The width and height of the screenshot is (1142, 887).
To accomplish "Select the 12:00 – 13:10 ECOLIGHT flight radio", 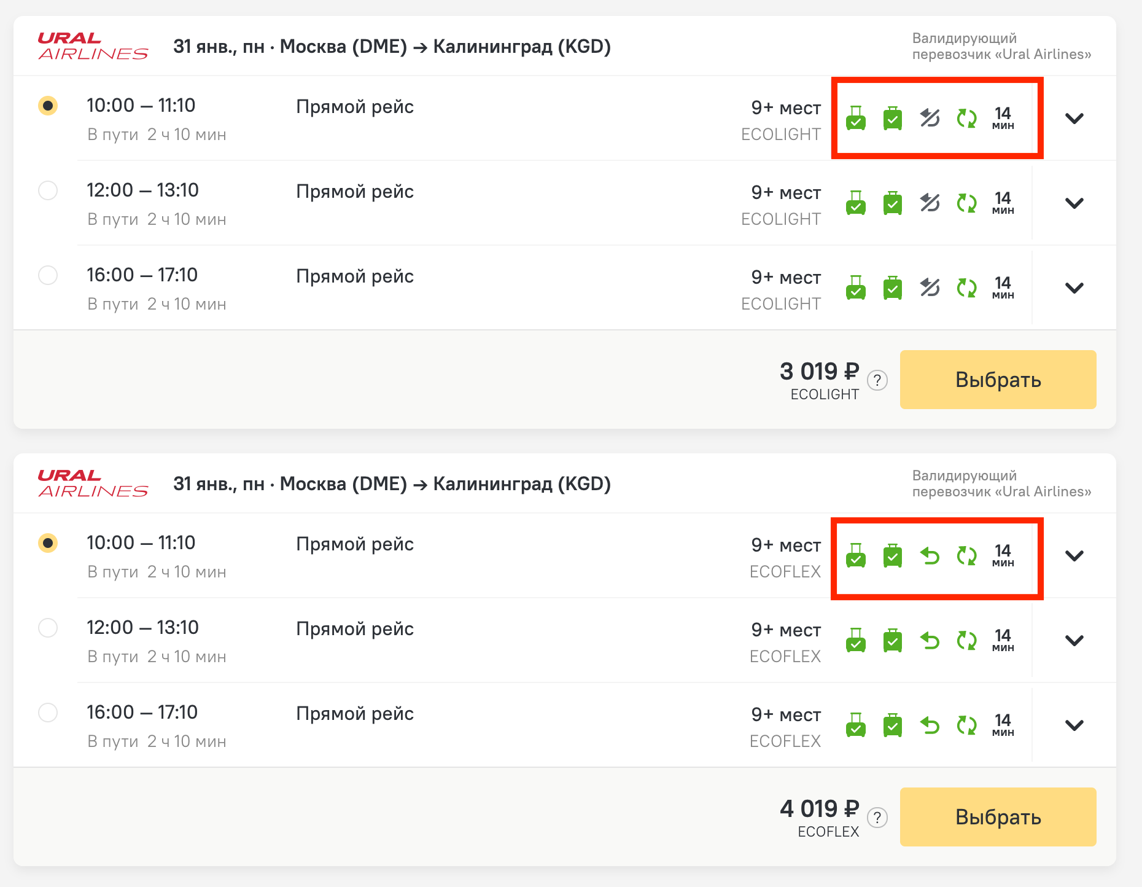I will [x=48, y=190].
